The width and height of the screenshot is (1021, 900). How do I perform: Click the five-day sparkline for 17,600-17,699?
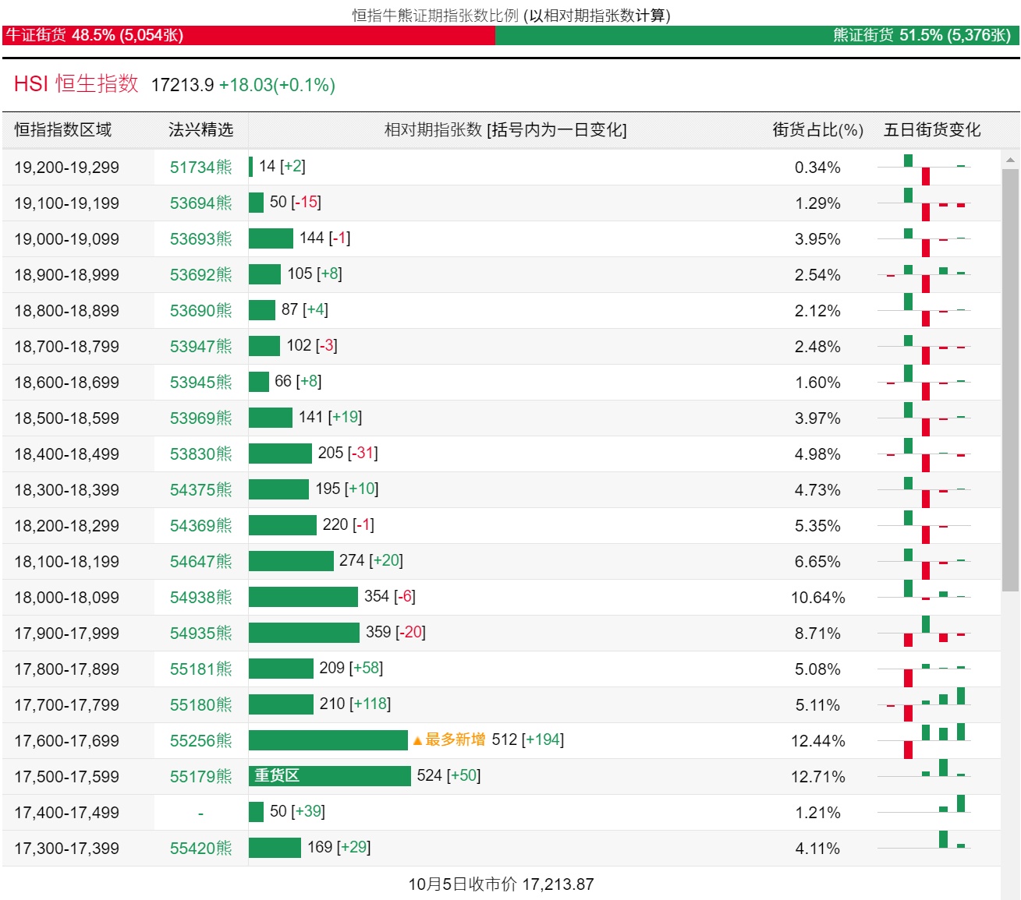pyautogui.click(x=926, y=740)
